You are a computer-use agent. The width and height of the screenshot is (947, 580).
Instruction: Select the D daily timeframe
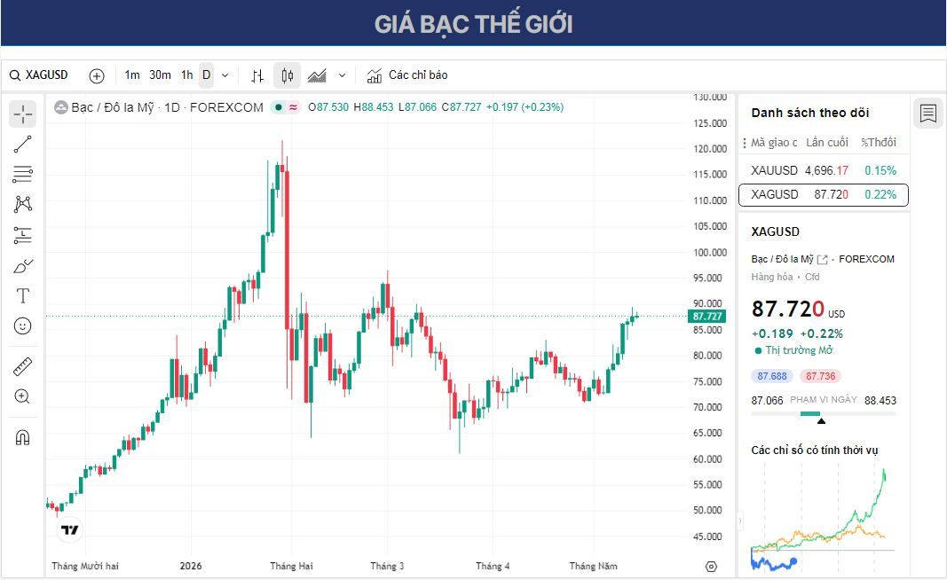pos(207,75)
